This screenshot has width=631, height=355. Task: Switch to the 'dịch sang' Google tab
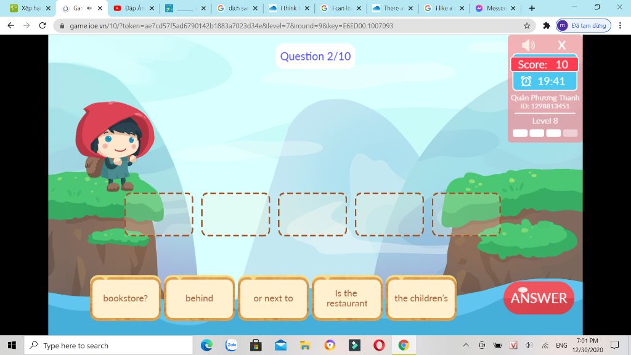[237, 8]
